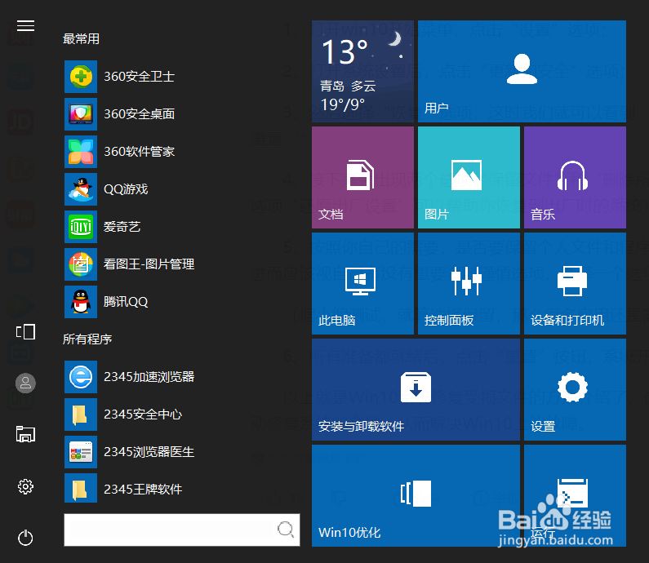
Task: Open the 用户 tile
Action: (522, 71)
